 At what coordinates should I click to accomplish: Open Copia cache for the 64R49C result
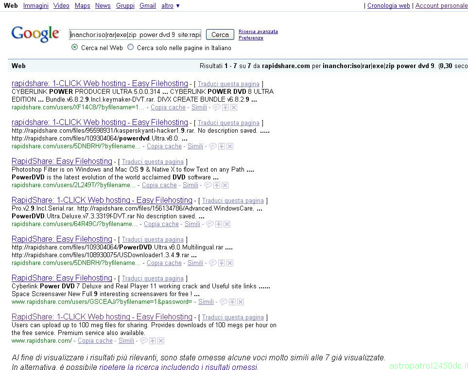pyautogui.click(x=161, y=224)
